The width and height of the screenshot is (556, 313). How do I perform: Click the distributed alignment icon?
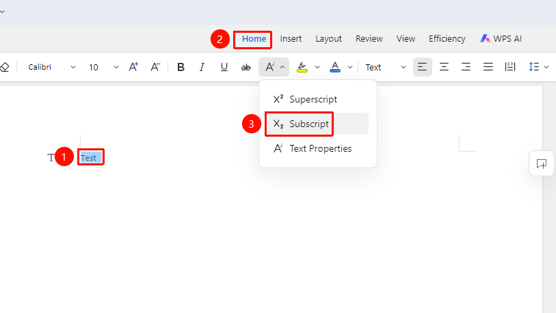(510, 67)
